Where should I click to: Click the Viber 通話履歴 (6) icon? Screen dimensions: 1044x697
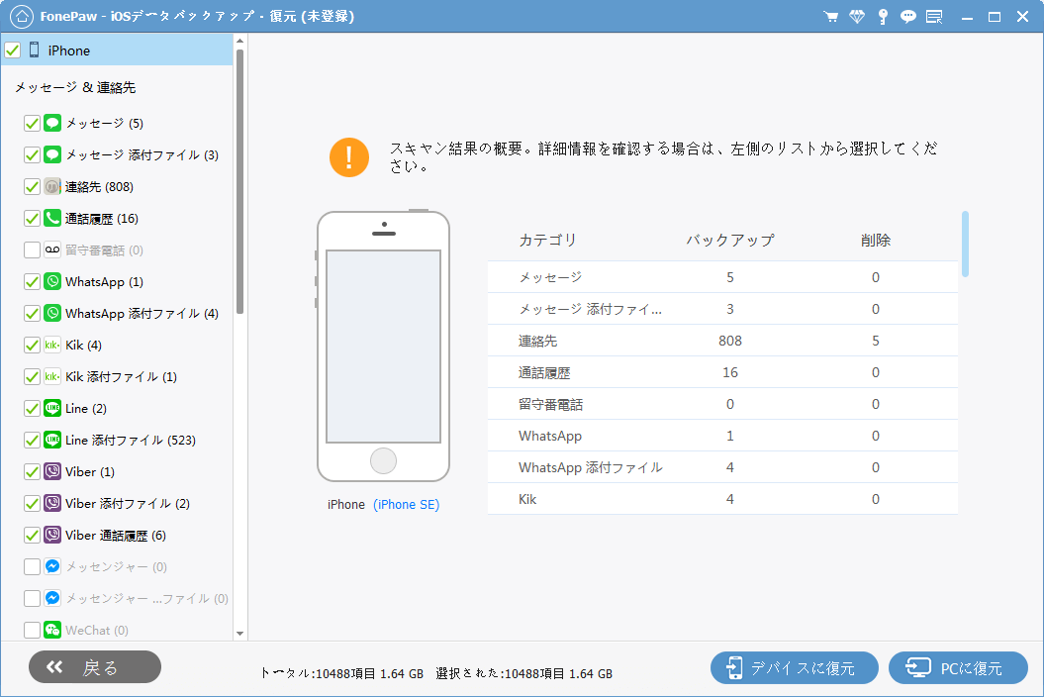coord(52,535)
